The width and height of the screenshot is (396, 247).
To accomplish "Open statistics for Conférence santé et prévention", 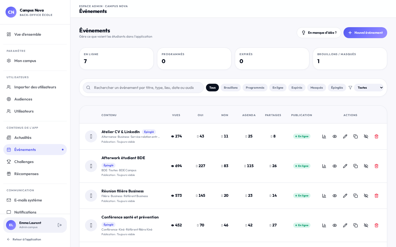I will click(324, 225).
